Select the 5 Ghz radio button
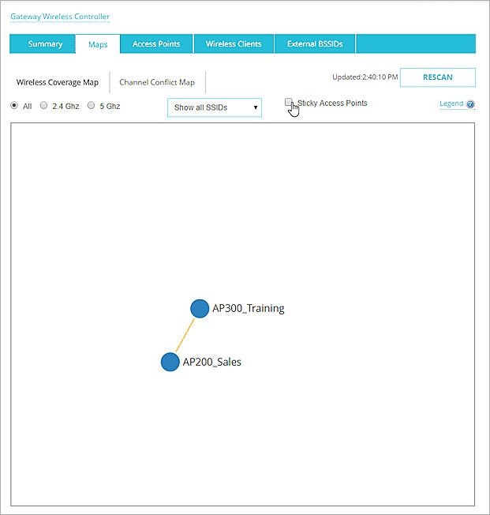 tap(91, 105)
